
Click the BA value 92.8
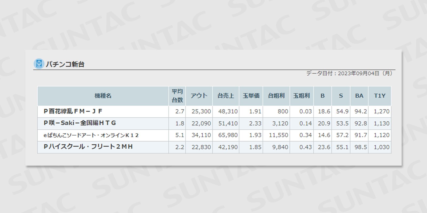pyautogui.click(x=361, y=124)
